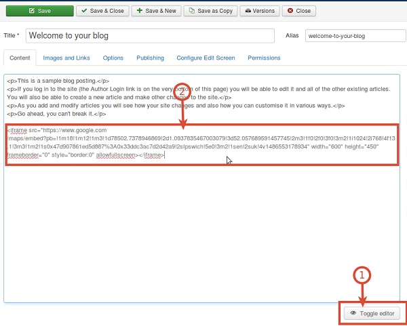
Task: Click the green Save button
Action: click(40, 11)
